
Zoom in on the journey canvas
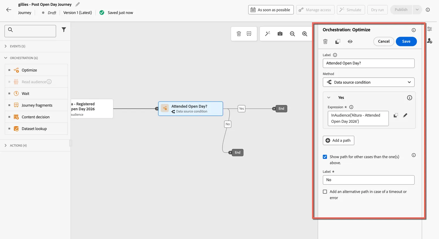(x=305, y=34)
